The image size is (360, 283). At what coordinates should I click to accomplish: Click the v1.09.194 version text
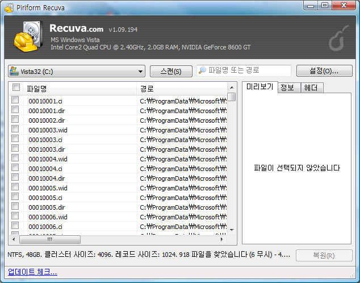coord(123,30)
